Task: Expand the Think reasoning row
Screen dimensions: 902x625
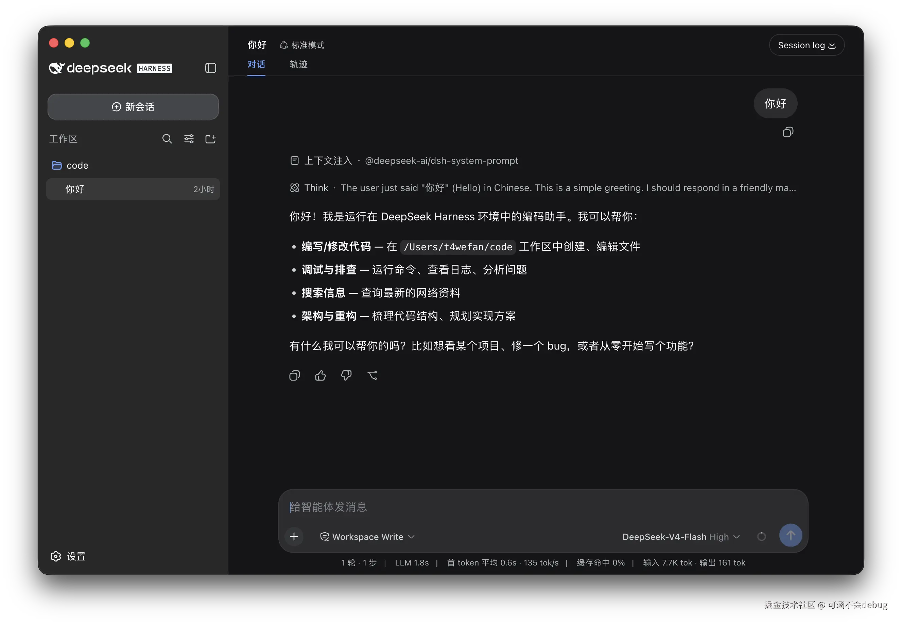Action: click(543, 188)
